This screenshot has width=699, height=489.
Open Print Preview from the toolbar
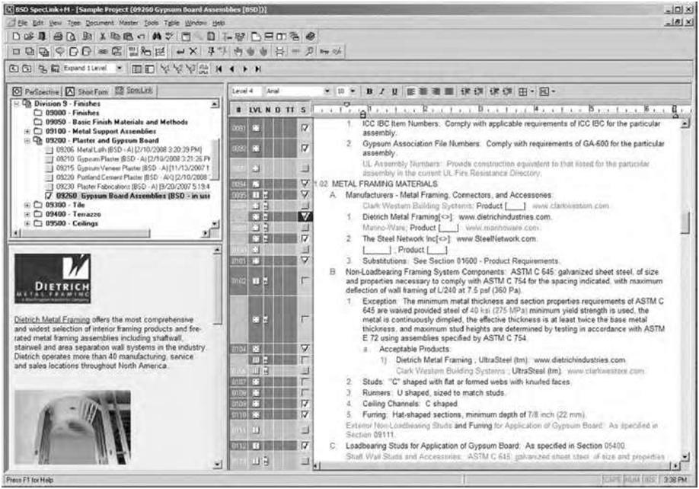click(x=71, y=37)
